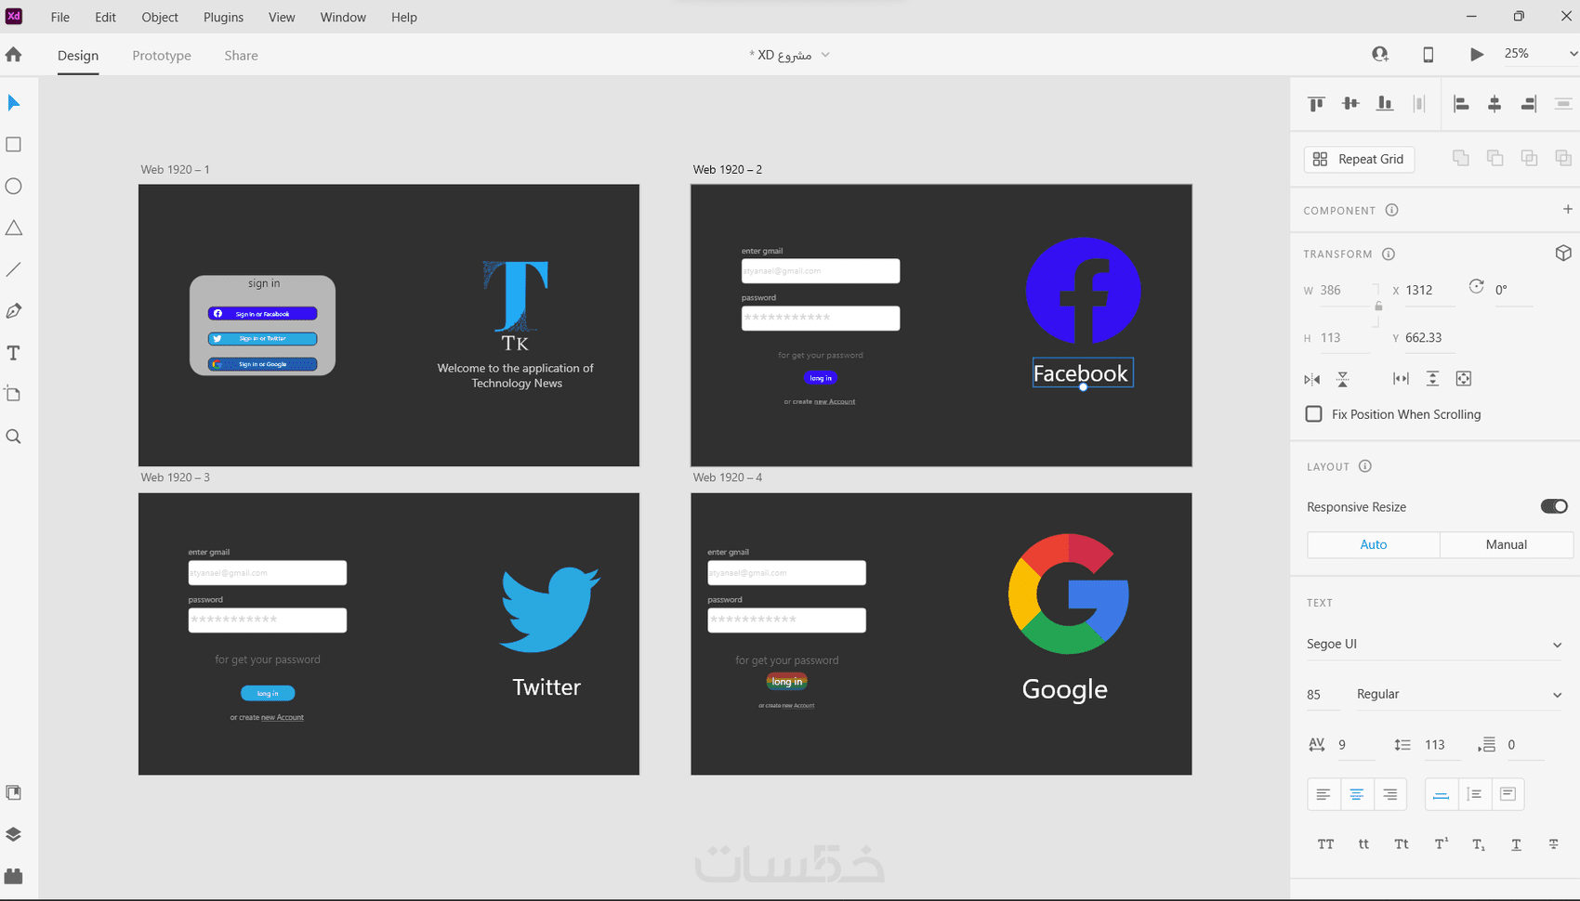Click the rotation angle field
1580x901 pixels.
(x=1513, y=291)
